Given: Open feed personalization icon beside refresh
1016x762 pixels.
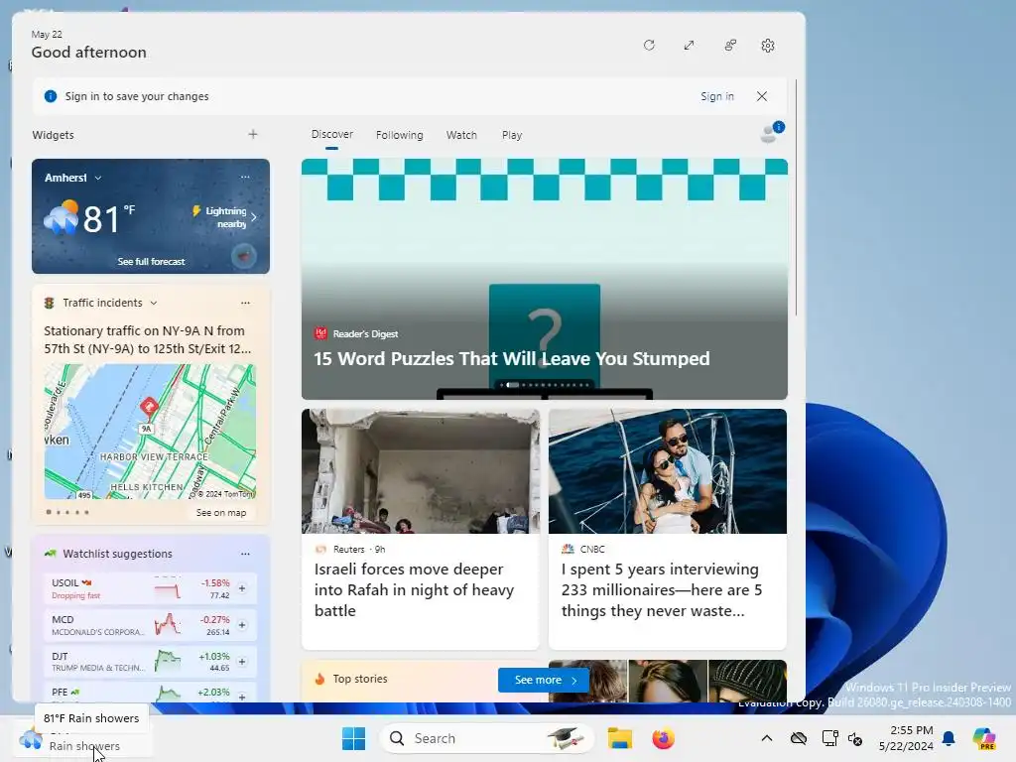Looking at the screenshot, I should (730, 46).
